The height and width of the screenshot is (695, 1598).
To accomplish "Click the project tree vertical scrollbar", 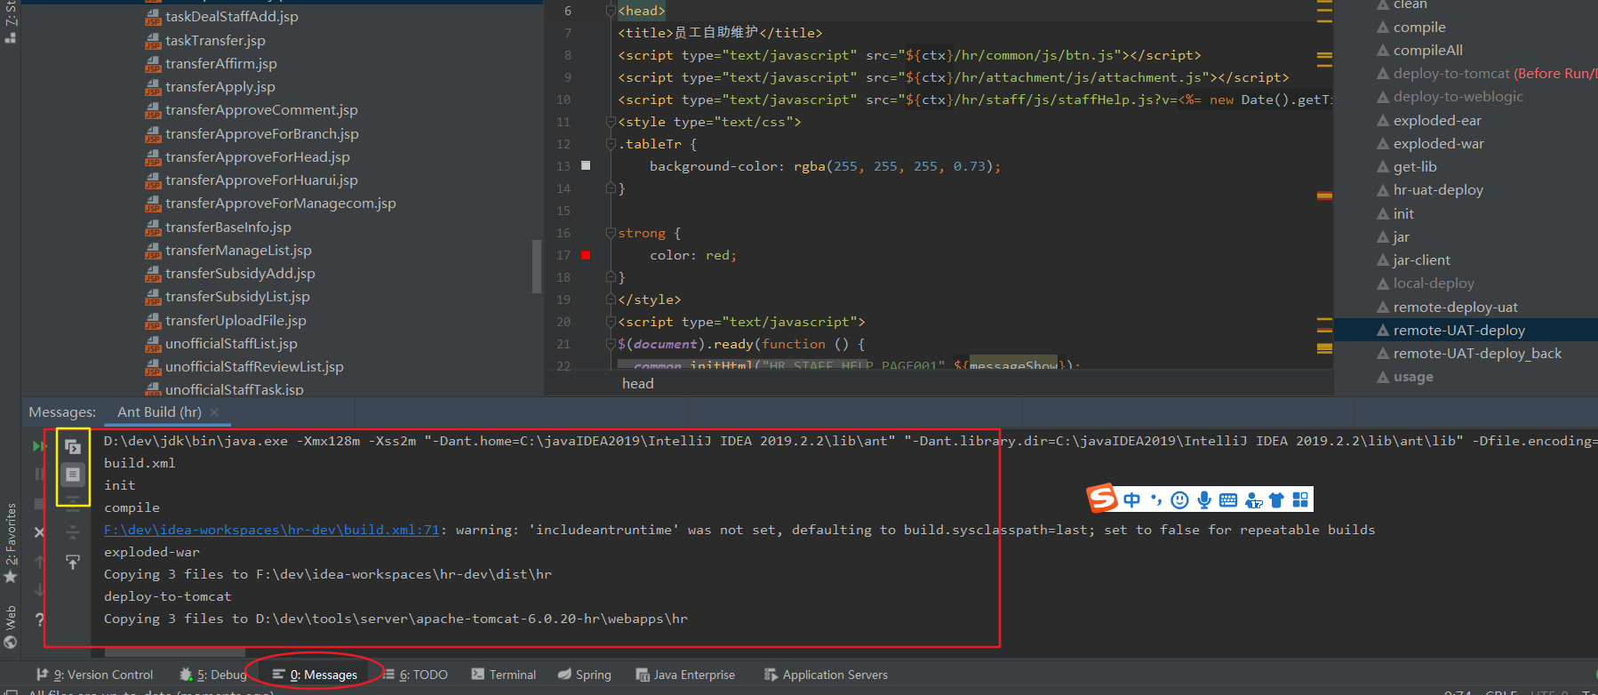I will pyautogui.click(x=536, y=266).
